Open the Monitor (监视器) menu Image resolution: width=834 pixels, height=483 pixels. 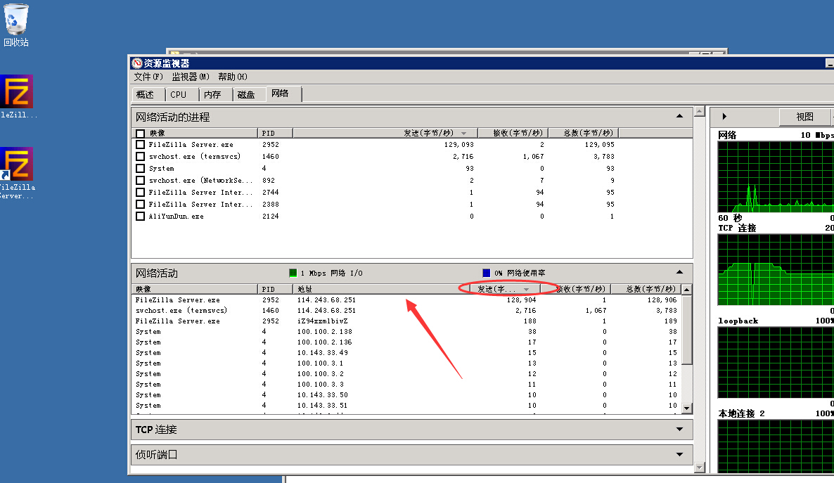pyautogui.click(x=191, y=77)
